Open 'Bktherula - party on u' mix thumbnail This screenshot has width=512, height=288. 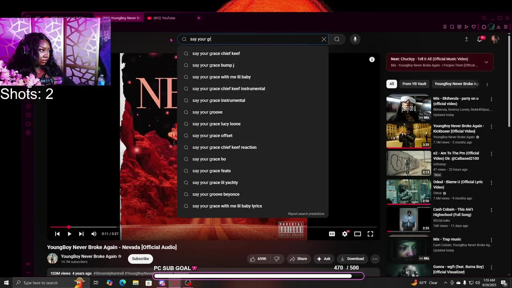tap(409, 108)
